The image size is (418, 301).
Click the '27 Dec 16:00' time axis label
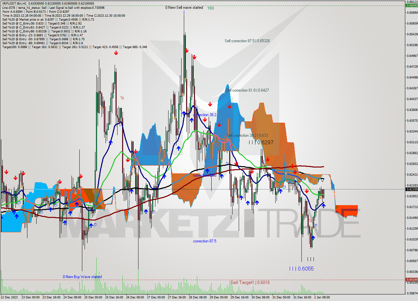177,297
